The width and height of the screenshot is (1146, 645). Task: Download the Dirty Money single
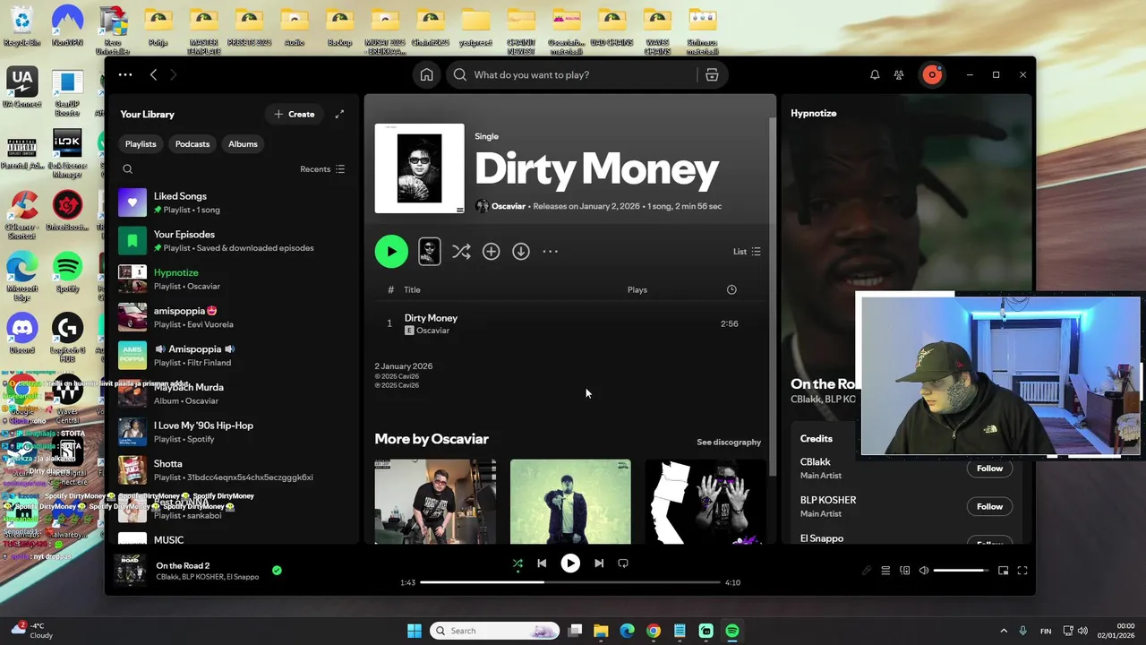[x=521, y=252]
